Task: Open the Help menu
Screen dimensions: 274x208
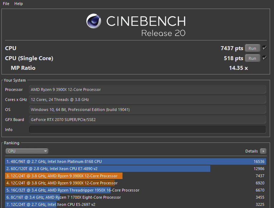Action: pos(18,4)
